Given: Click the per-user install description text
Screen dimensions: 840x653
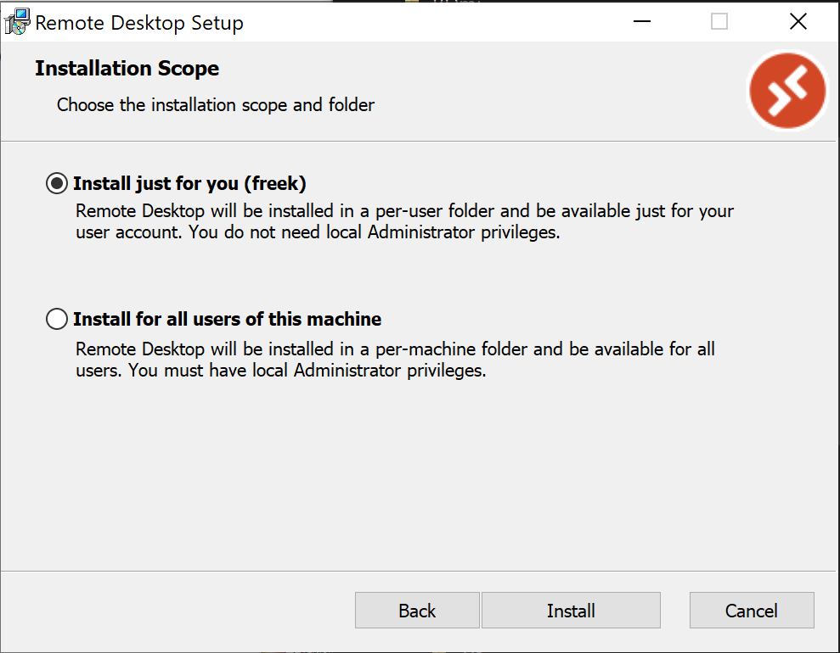Looking at the screenshot, I should pos(404,220).
